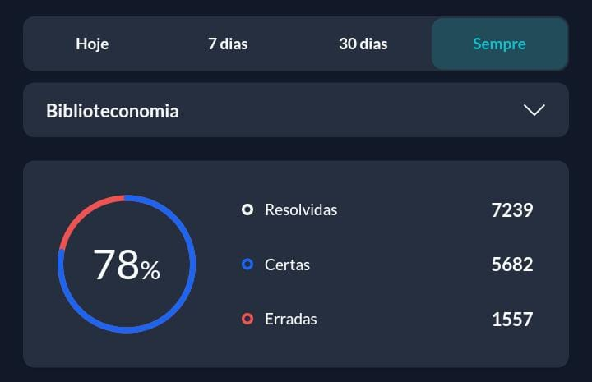The height and width of the screenshot is (382, 592).
Task: Click the white Resolvidas legend circle
Action: [x=247, y=209]
